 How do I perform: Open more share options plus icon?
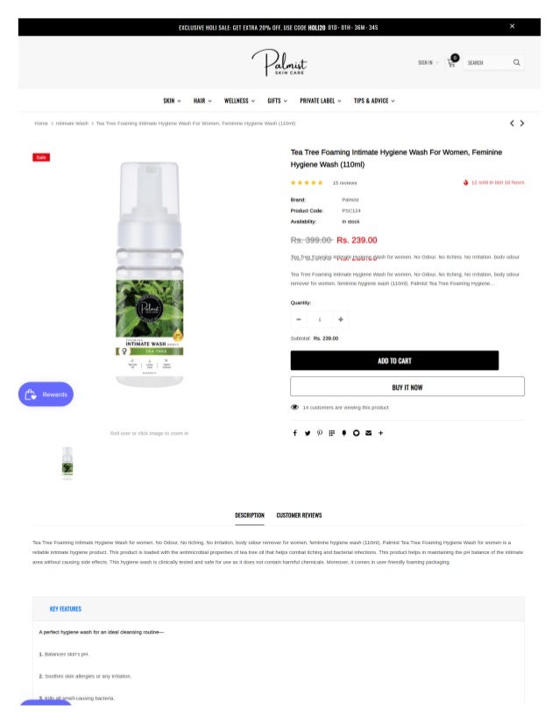[381, 433]
